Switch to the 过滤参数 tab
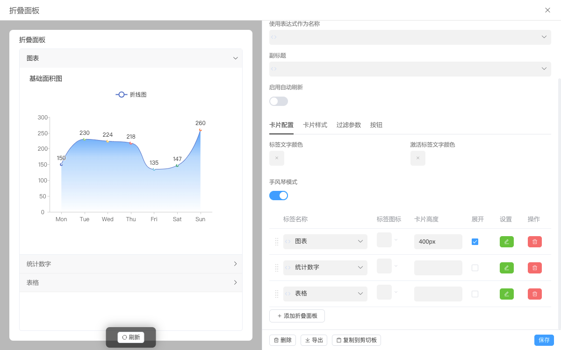This screenshot has width=561, height=350. 348,125
